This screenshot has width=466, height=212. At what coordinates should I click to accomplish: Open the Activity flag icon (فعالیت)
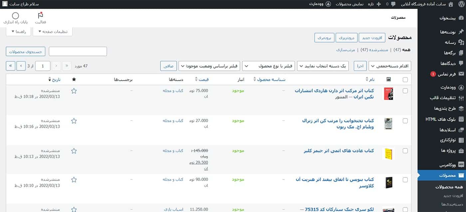40,15
